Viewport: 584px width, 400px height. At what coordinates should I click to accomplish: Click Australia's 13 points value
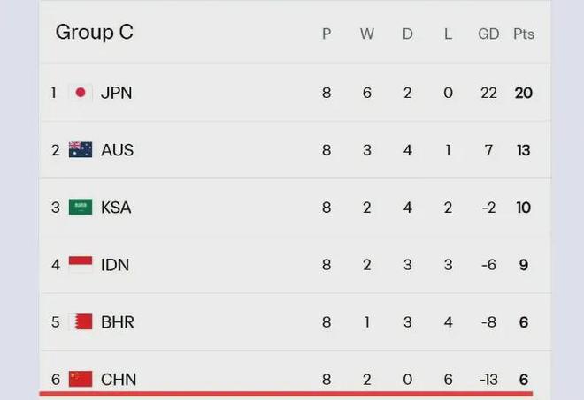[524, 150]
